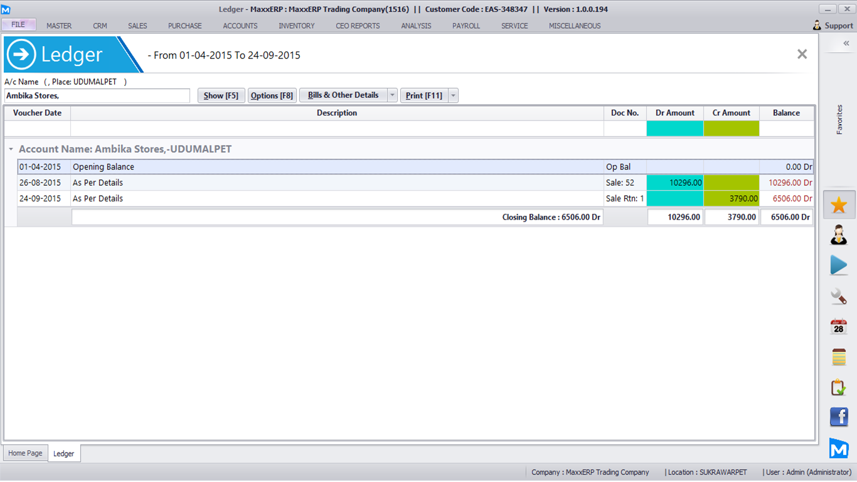Click the blue play arrow icon
Viewport: 857px width, 482px height.
coord(839,265)
